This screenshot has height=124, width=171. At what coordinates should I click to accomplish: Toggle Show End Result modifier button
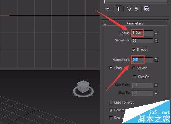[x=118, y=9]
